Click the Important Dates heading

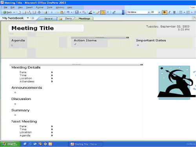point(151,40)
